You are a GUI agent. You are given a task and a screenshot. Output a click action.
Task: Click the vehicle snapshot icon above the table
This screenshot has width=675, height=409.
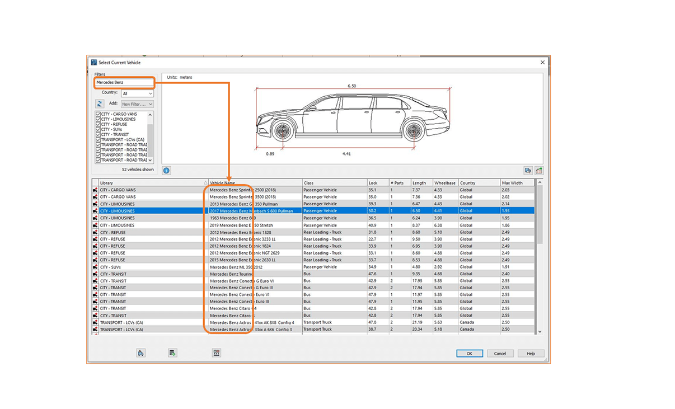pos(528,171)
